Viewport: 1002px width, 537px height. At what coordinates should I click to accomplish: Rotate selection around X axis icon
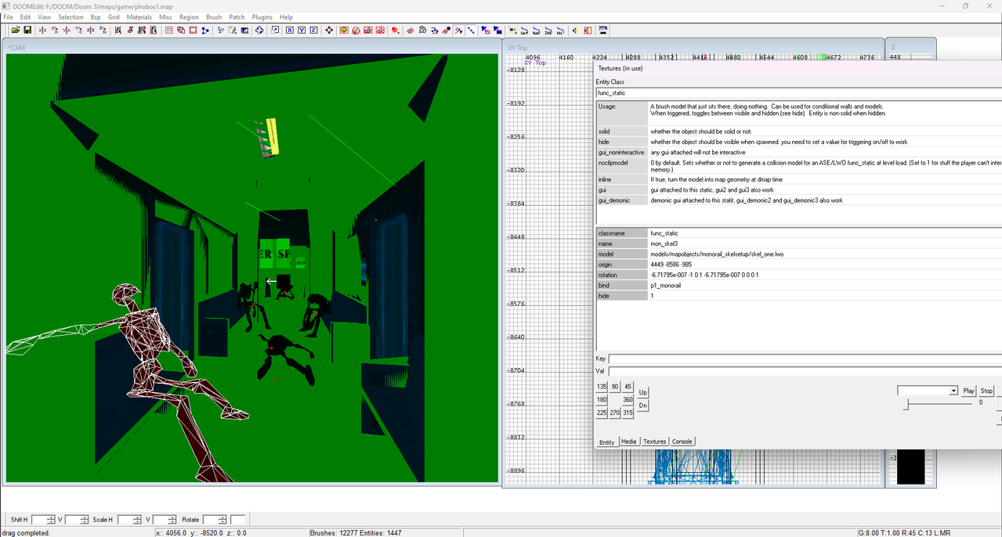(x=55, y=31)
